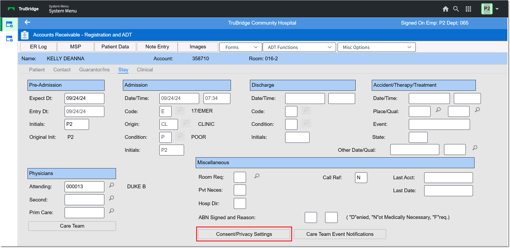This screenshot has height=248, width=510.
Task: Select the second sidebar window icon
Action: pyautogui.click(x=9, y=39)
